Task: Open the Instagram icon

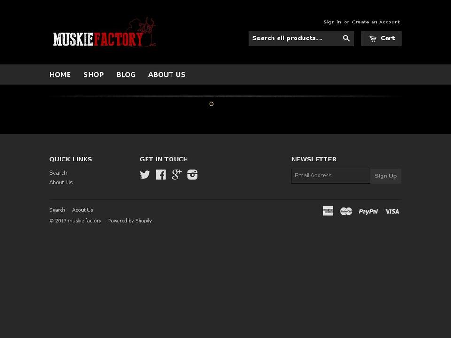Action: tap(192, 175)
